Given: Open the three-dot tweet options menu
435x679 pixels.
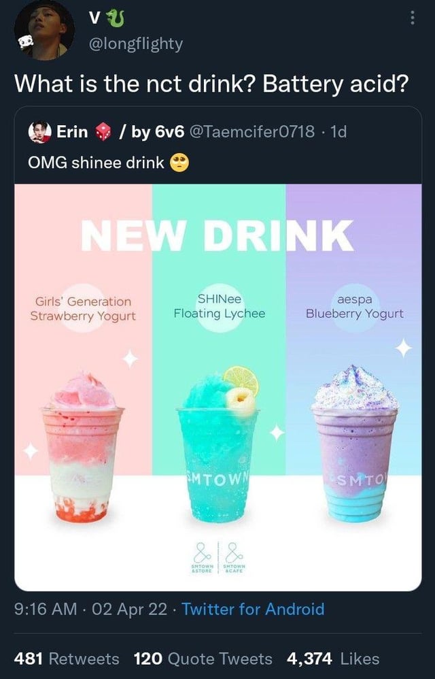Looking at the screenshot, I should pos(410,20).
